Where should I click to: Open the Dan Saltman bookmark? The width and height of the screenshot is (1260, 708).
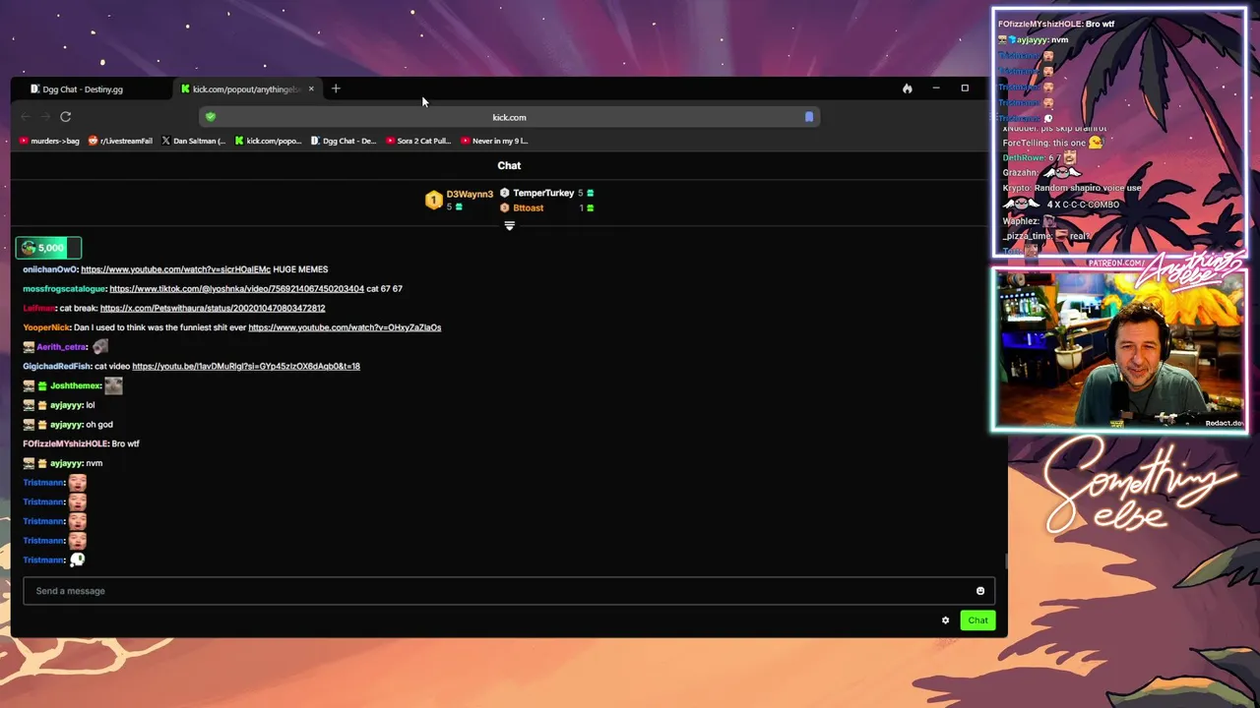point(193,141)
